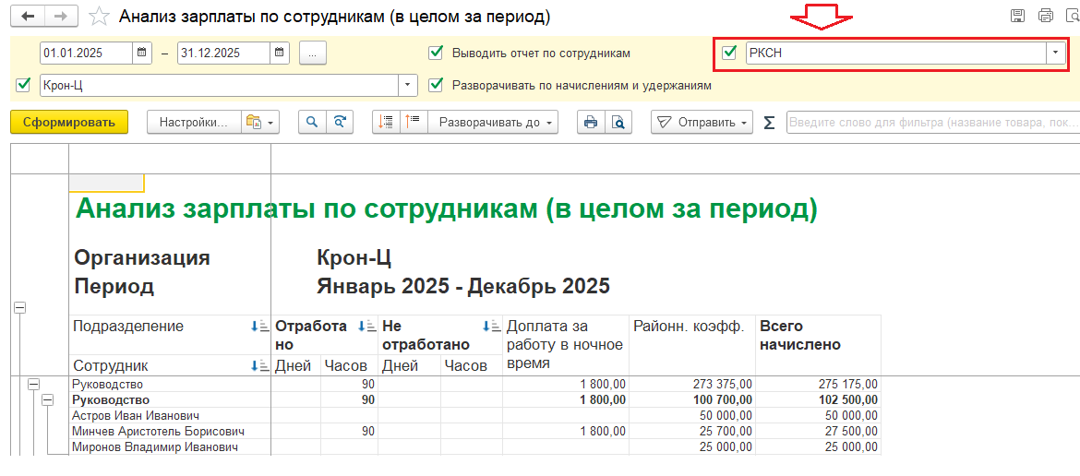Click the favorites star icon

coord(97,17)
